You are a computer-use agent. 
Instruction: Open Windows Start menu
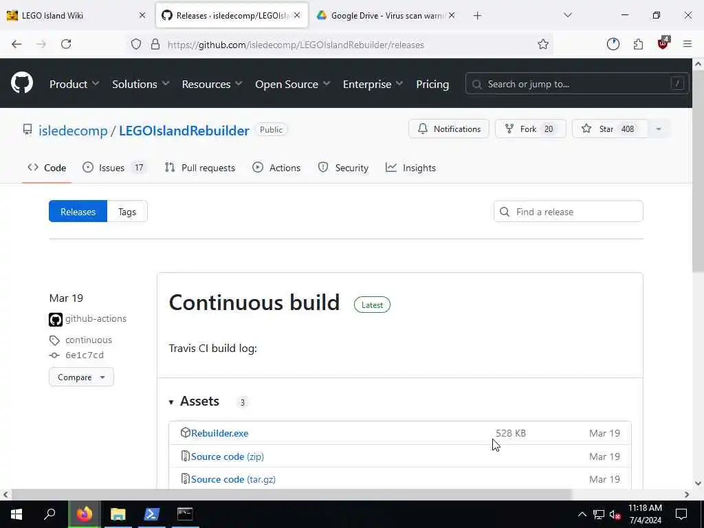(x=16, y=514)
